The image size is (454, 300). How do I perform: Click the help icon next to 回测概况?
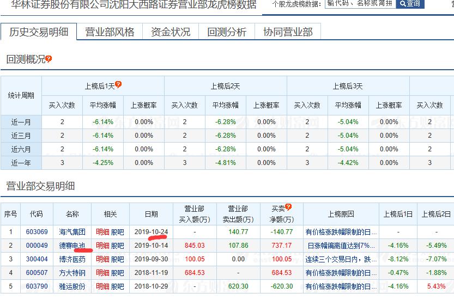click(49, 59)
